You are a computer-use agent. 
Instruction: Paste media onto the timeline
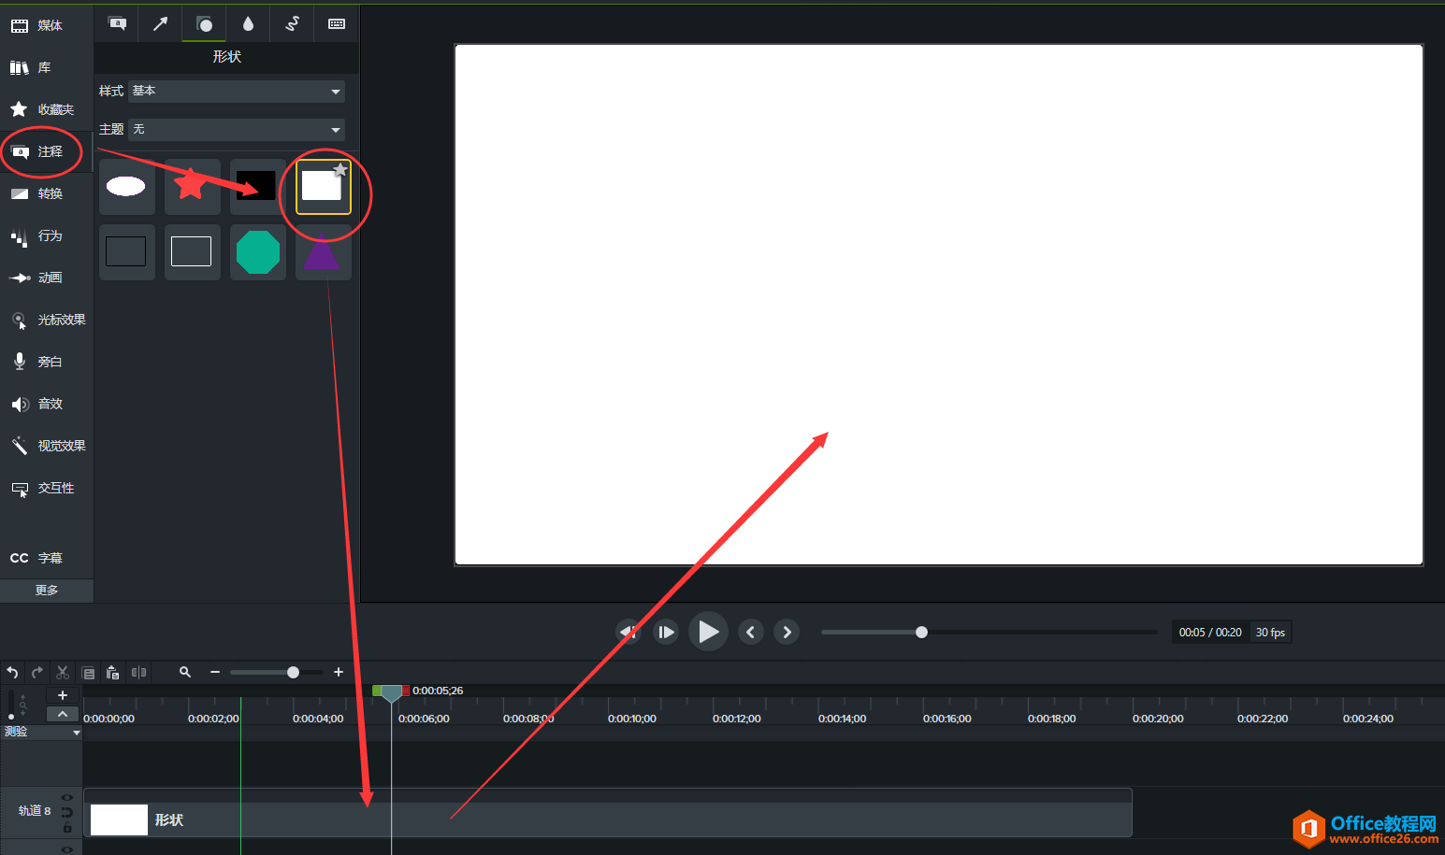[113, 673]
